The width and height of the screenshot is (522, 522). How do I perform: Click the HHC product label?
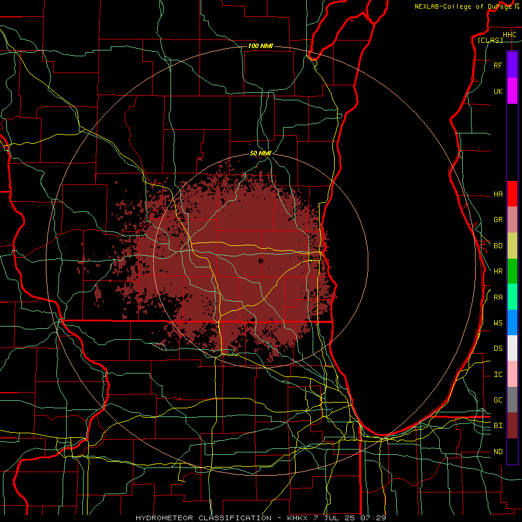point(509,35)
